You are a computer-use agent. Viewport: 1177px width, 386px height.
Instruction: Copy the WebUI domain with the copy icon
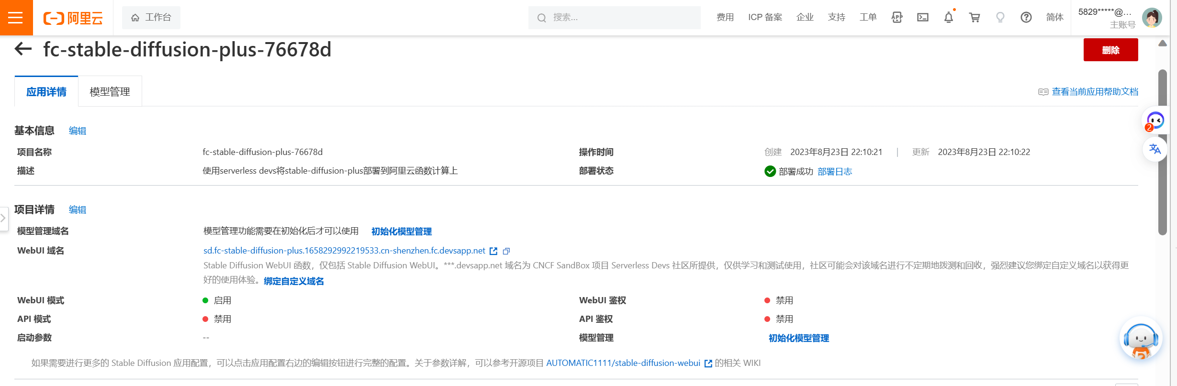point(506,251)
